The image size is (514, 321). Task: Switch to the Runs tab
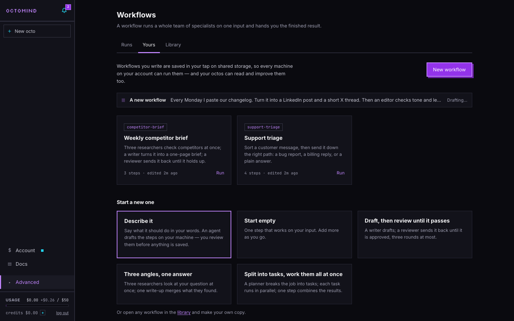[x=127, y=45]
